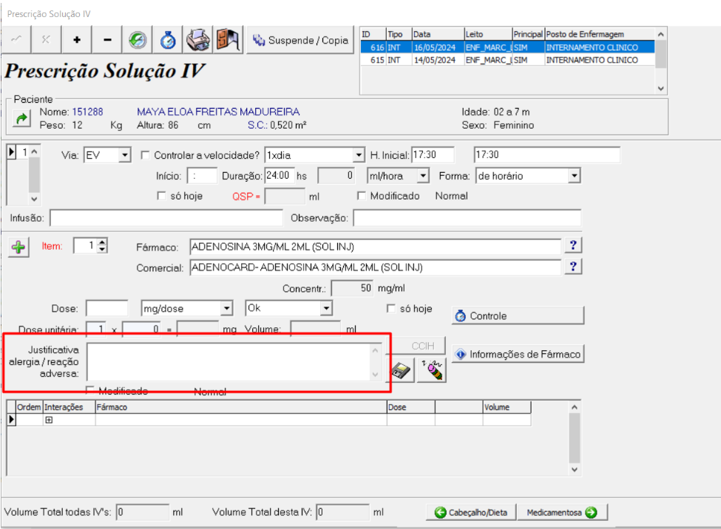
Task: Click into the Infusão text field
Action: coord(166,218)
